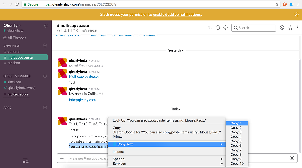Select Copy 10 in submenu
The width and height of the screenshot is (302, 168).
click(237, 164)
